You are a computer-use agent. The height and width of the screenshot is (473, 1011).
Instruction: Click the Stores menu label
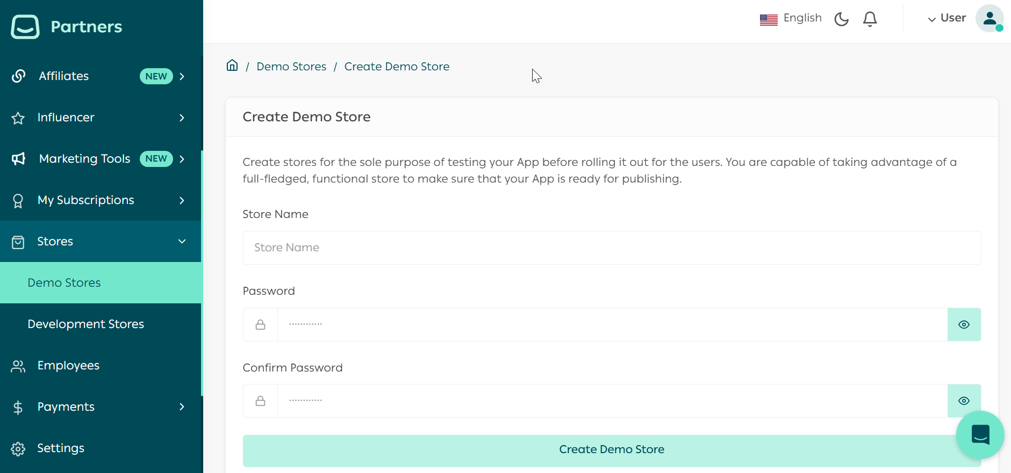pos(55,242)
